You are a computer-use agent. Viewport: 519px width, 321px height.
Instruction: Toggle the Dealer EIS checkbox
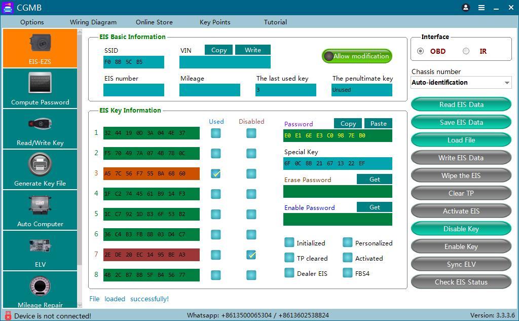pos(289,273)
